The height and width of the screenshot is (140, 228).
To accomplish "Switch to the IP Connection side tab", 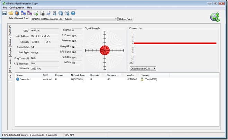I will click(10, 64).
